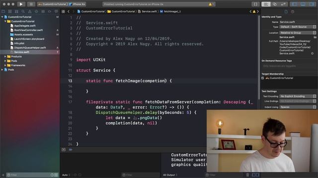Toggle the Navigator panel visibility
The image size is (318, 178).
tap(295, 4)
